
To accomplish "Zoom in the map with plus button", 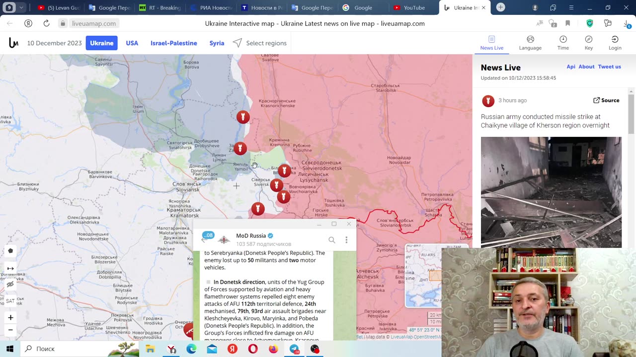I will point(10,317).
